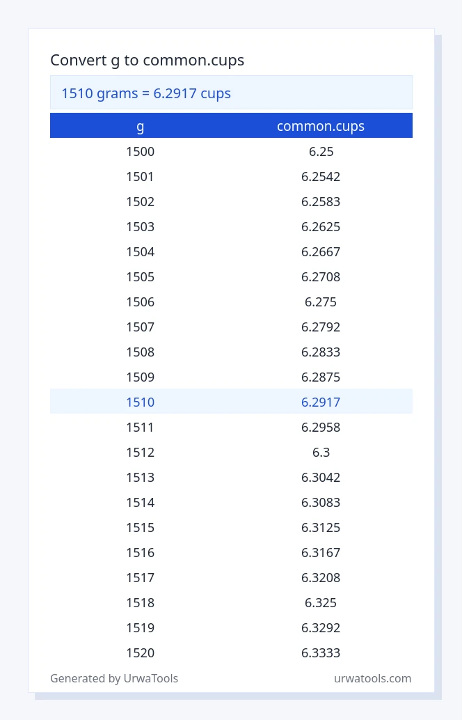This screenshot has height=720, width=462.
Task: Click the 6.275 cups value
Action: [321, 302]
